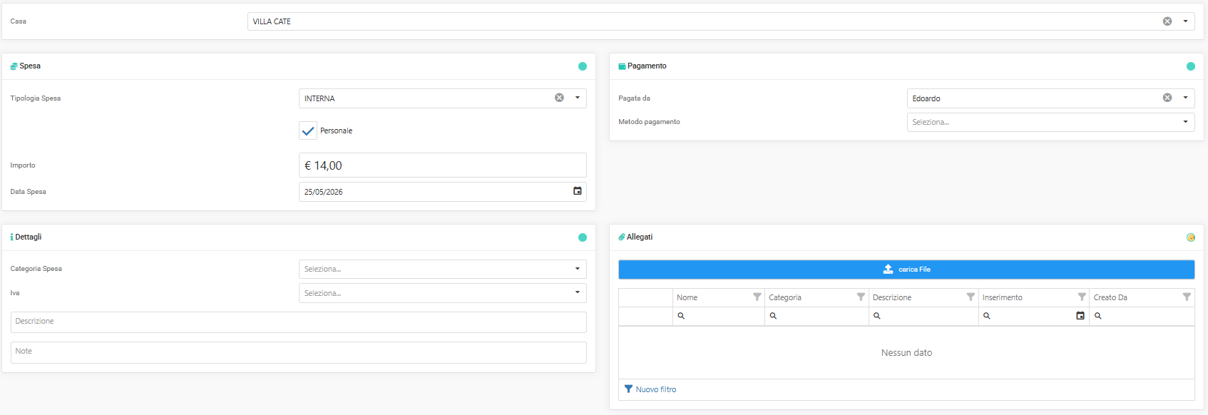Click the Categoria column filter funnel

pyautogui.click(x=861, y=297)
